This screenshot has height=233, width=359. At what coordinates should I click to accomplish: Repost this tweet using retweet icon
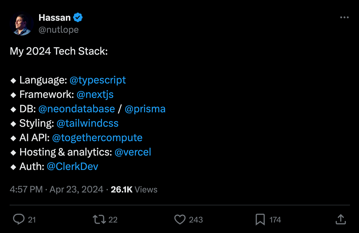(x=99, y=219)
